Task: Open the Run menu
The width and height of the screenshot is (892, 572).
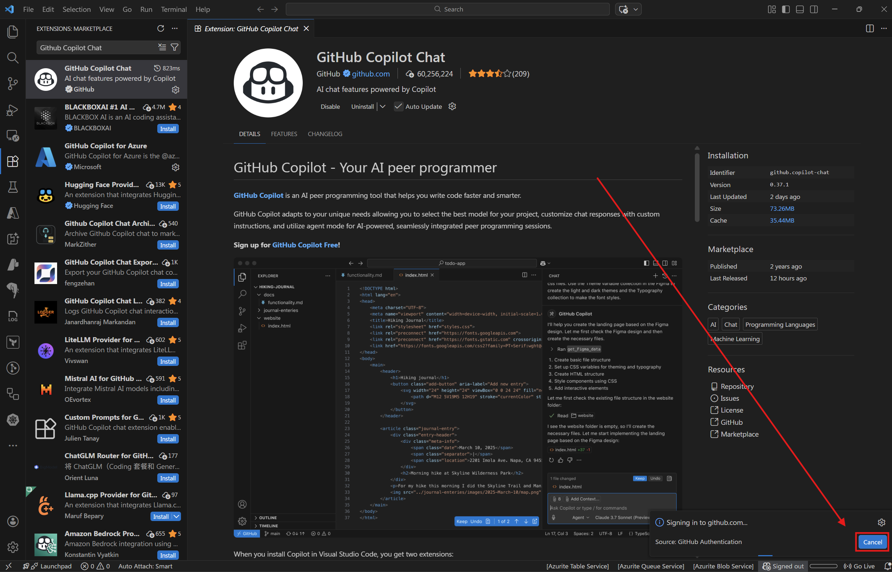Action: coord(146,9)
